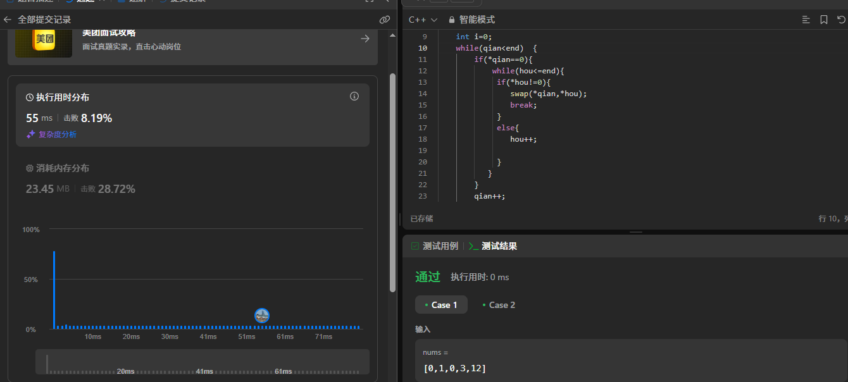Click line number 19 in the gutter
Screen dimensions: 848x382
coord(423,151)
